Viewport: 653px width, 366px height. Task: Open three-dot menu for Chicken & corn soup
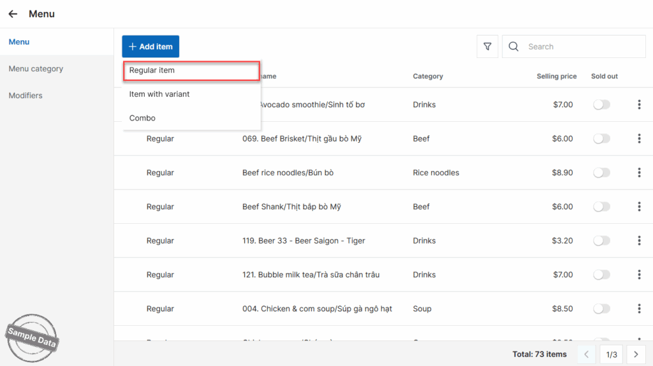[x=638, y=309]
